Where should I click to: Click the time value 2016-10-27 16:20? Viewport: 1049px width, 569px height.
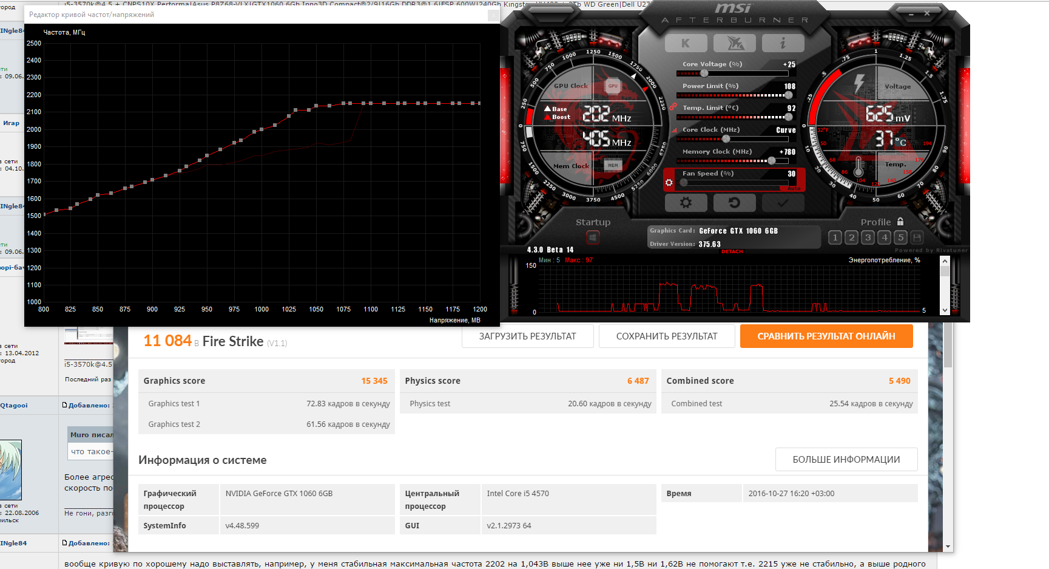click(x=791, y=494)
